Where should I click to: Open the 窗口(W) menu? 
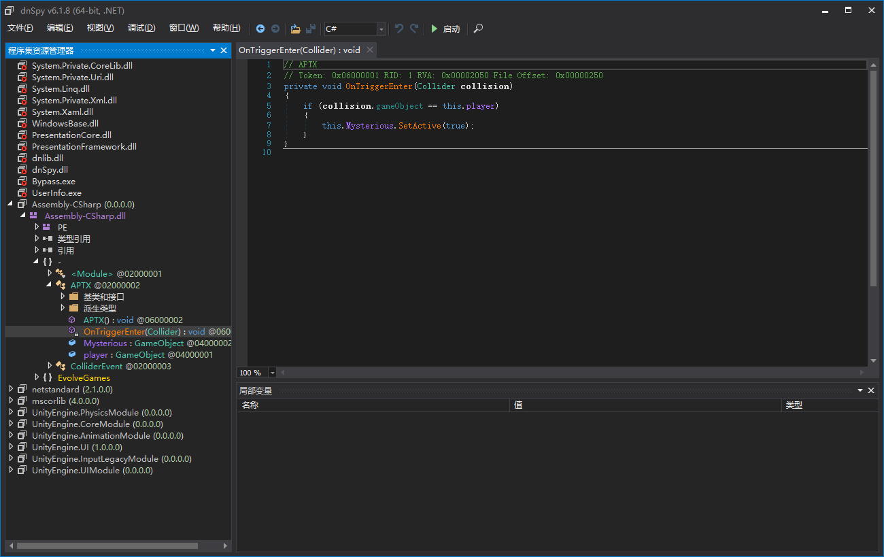(x=184, y=28)
